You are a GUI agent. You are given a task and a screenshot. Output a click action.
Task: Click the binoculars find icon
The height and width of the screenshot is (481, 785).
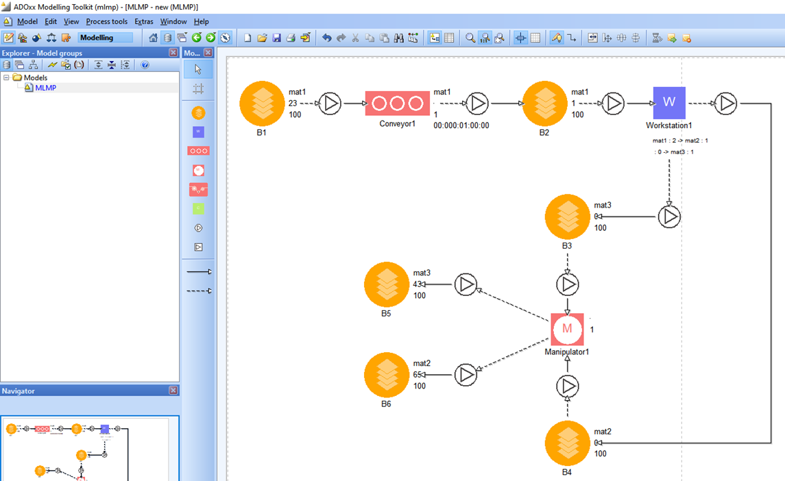[398, 38]
